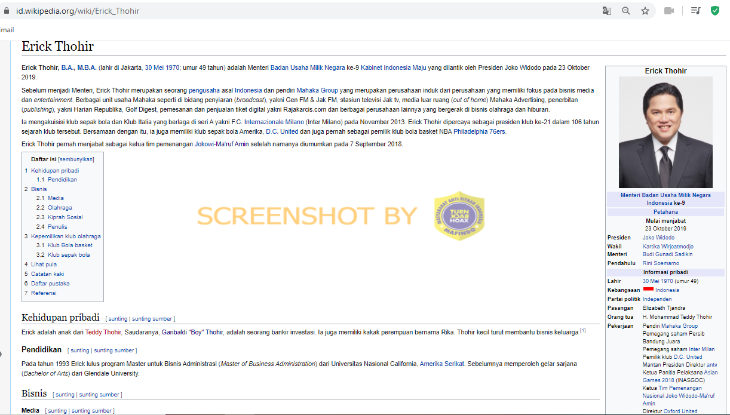
Task: Open Petahana link in infobox
Action: (x=665, y=211)
